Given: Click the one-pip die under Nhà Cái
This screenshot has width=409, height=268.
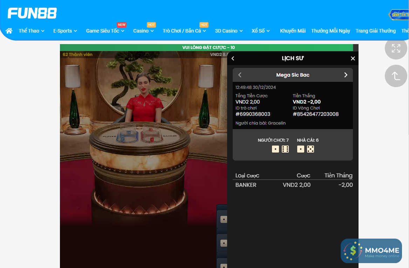Looking at the screenshot, I should (300, 149).
